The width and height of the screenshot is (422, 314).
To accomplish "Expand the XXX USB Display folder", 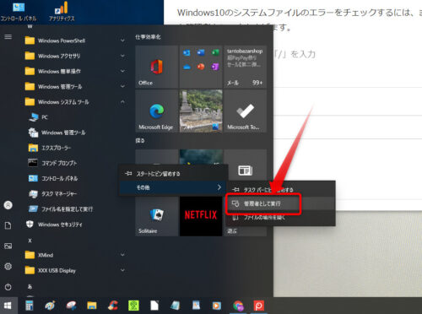I will coord(74,270).
